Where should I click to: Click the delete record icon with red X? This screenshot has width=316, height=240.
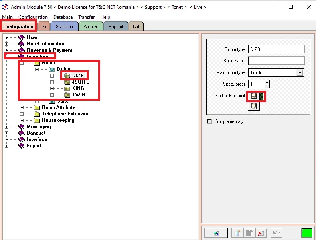click(x=261, y=233)
